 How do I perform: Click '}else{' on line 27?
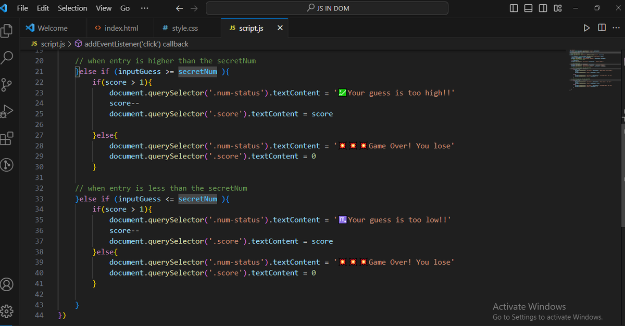click(105, 135)
